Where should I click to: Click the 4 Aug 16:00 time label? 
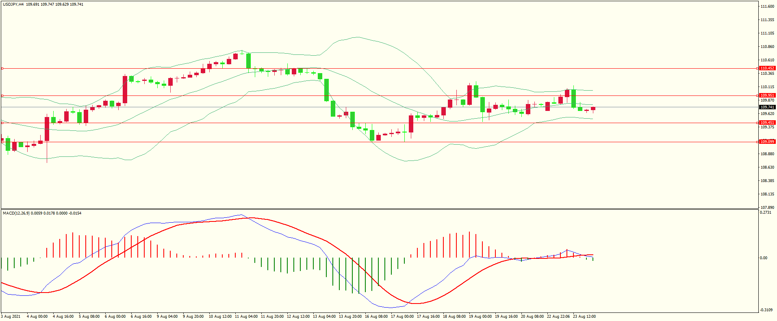[x=63, y=317]
